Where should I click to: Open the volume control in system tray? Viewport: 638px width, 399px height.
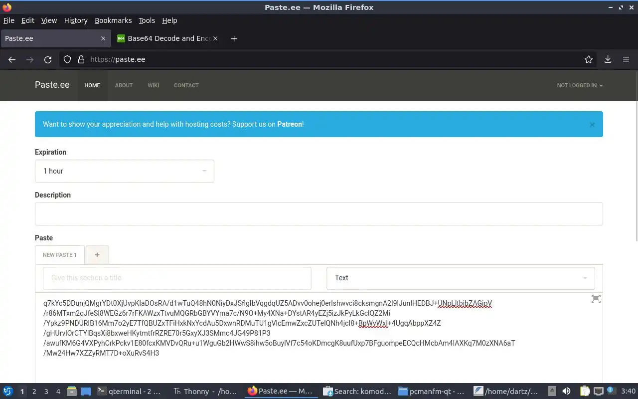566,392
